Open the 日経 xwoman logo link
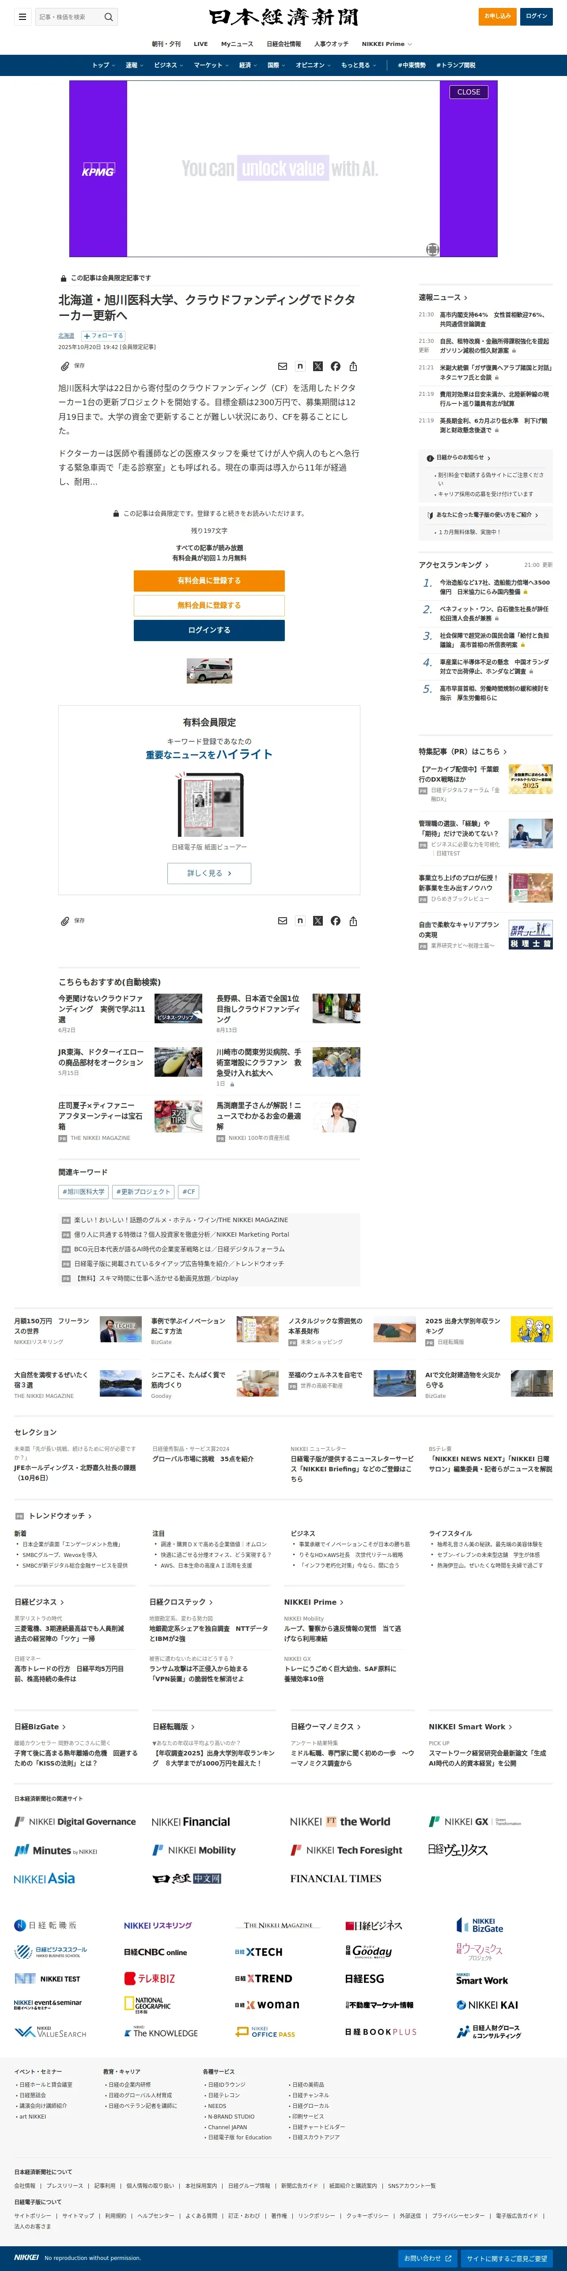This screenshot has height=2271, width=567. pyautogui.click(x=266, y=2005)
